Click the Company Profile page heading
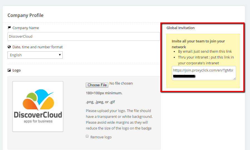The image size is (250, 150). pyautogui.click(x=25, y=15)
